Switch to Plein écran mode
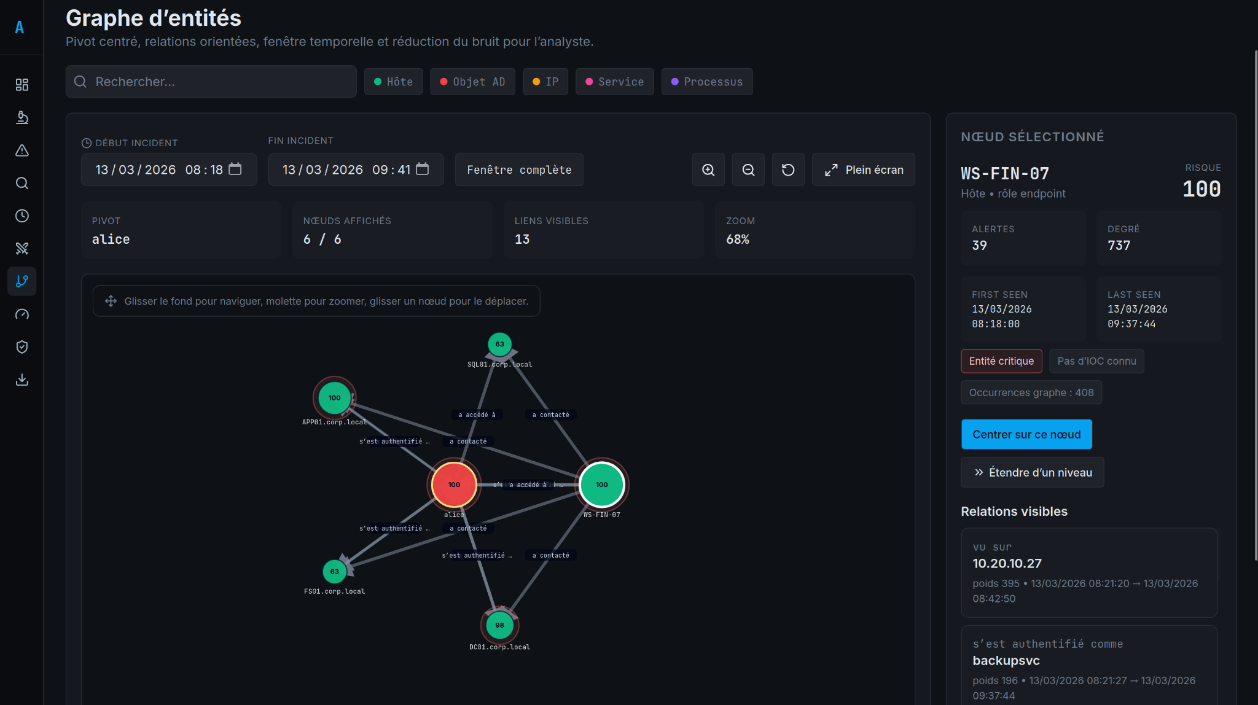The width and height of the screenshot is (1258, 705). pyautogui.click(x=863, y=170)
